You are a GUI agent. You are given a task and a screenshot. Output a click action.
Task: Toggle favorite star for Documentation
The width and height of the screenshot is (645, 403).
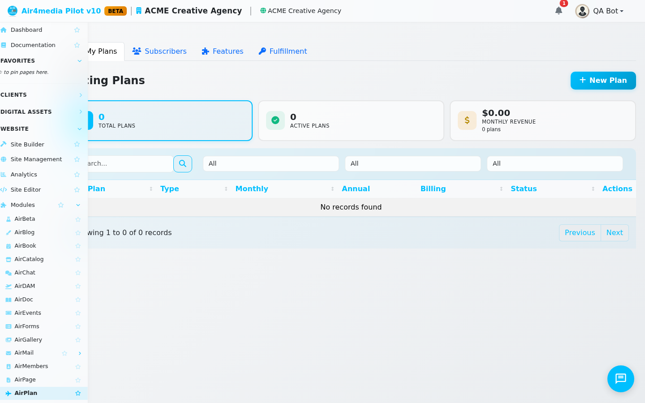point(77,45)
